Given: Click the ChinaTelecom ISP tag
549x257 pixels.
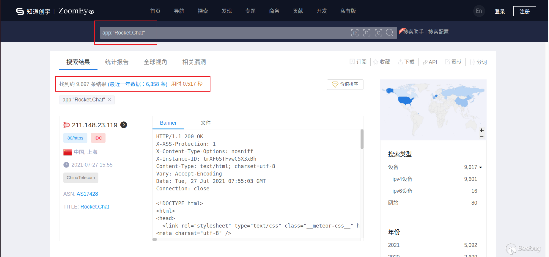Looking at the screenshot, I should [81, 178].
